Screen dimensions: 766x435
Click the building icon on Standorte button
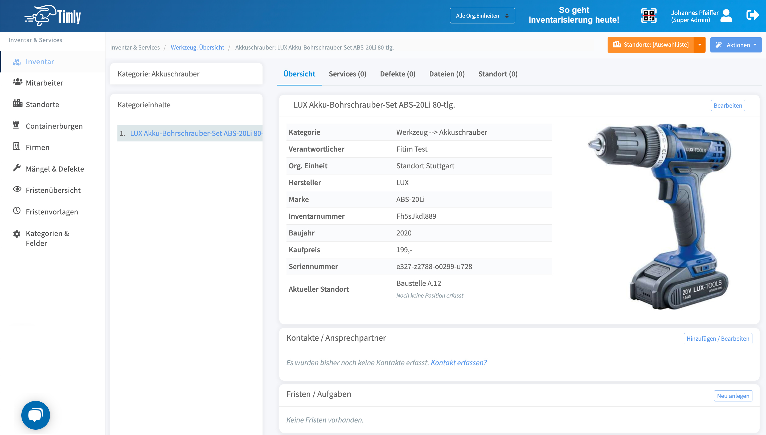pyautogui.click(x=616, y=44)
